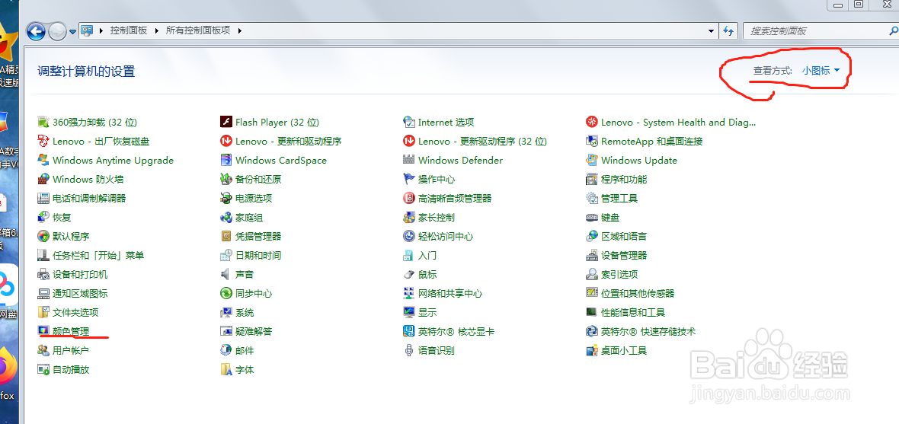The image size is (899, 424).
Task: Click the 鼠标 icon
Action: (x=409, y=275)
